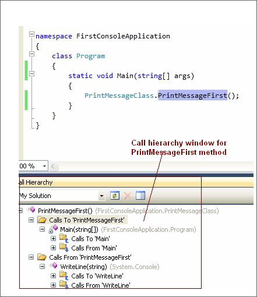This screenshot has width=257, height=297.
Task: Click the Calls To 'PrintMessageFirst' folder icon
Action: 42,220
